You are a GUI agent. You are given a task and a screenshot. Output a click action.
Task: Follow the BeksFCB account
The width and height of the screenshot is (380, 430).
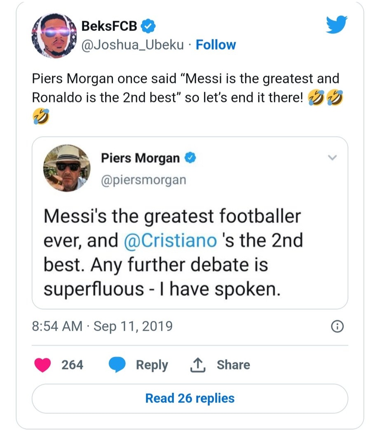(216, 45)
